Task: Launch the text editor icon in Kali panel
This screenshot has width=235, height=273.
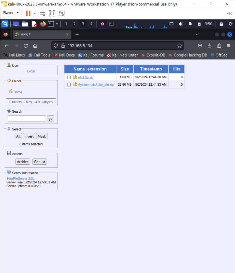Action: (34, 24)
